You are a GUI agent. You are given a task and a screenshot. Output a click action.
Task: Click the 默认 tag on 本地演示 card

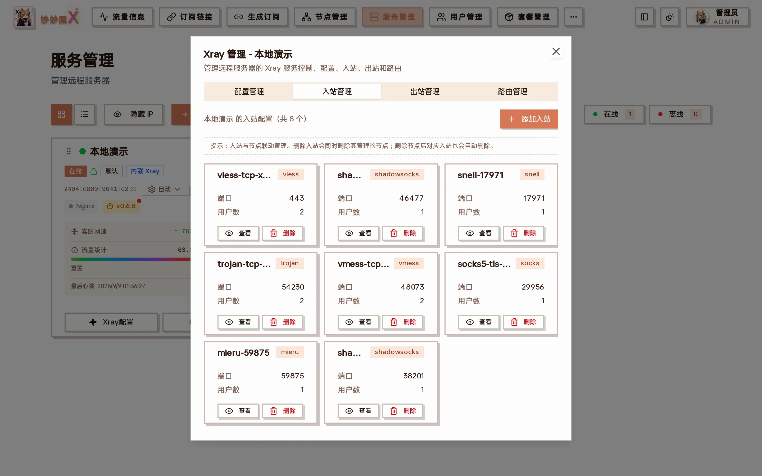click(111, 171)
